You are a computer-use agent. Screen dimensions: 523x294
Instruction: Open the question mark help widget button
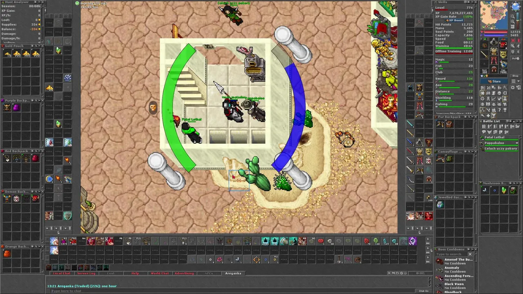(499, 110)
